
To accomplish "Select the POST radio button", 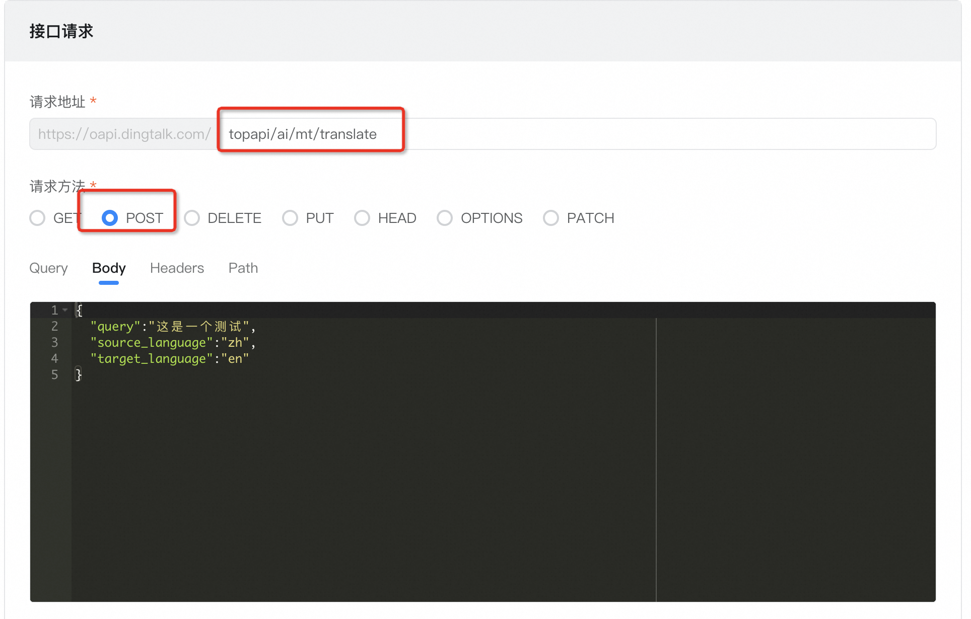I will [110, 218].
